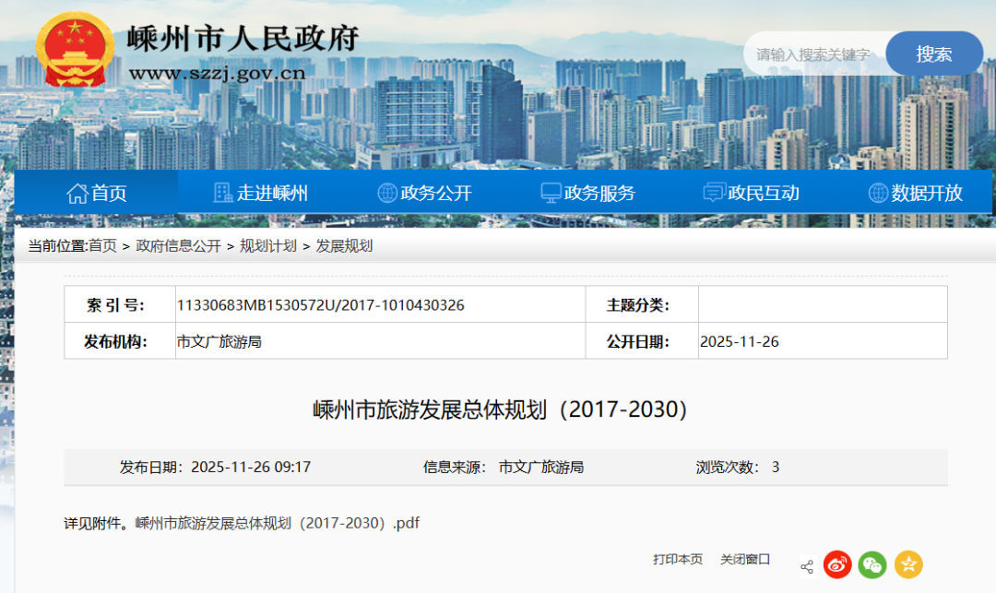996x593 pixels.
Task: Share the page via WeChat icon
Action: 872,564
